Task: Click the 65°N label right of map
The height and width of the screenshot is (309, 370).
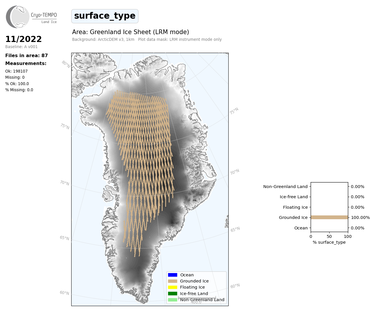Action: (x=235, y=229)
